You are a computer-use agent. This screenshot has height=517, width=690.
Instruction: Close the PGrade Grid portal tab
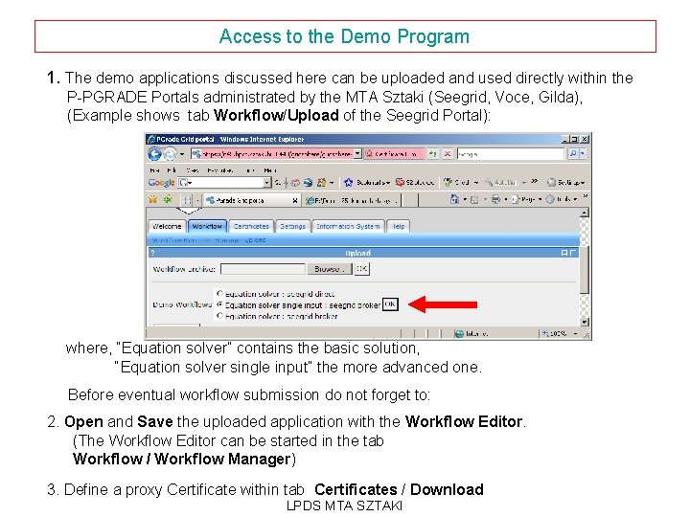click(x=295, y=201)
